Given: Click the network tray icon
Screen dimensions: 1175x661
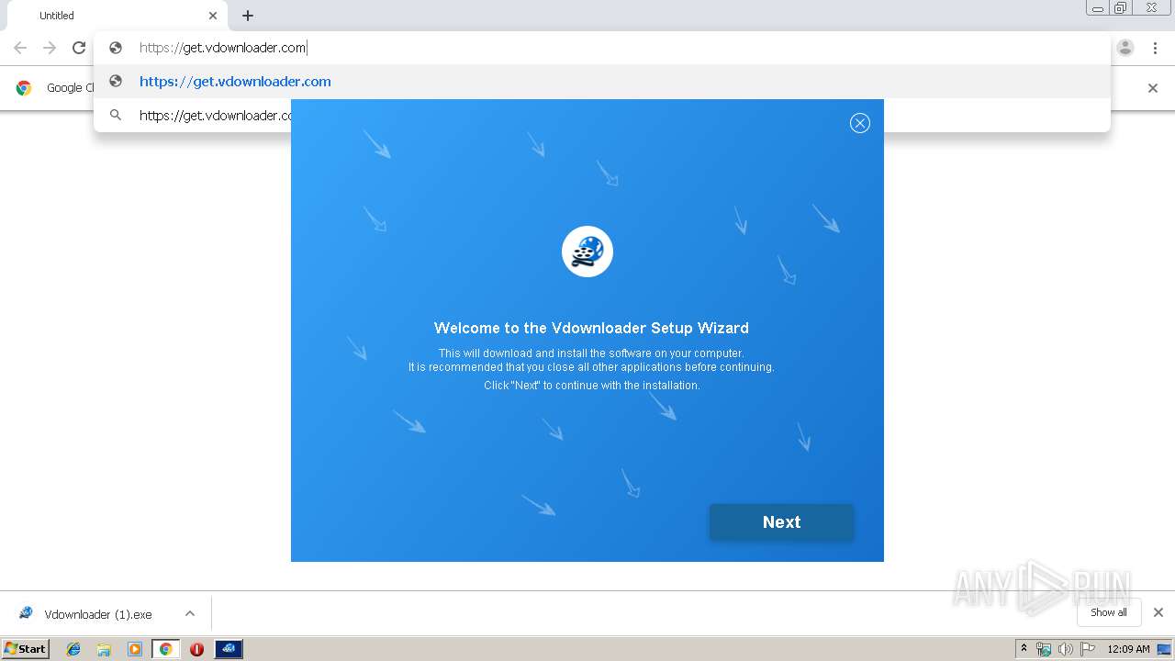Looking at the screenshot, I should click(1044, 649).
